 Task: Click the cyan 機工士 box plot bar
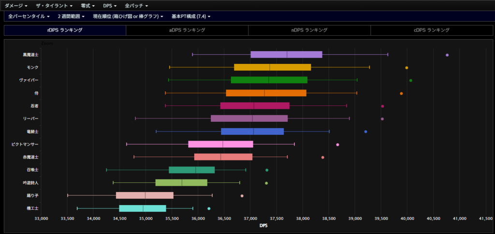click(x=143, y=208)
